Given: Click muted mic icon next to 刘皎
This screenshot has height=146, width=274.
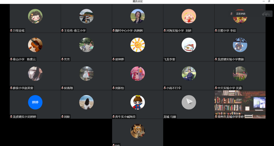Looking at the screenshot, I should coord(62,117).
